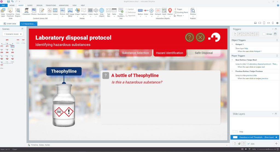Image resolution: width=280 pixels, height=152 pixels.
Task: Switch to the ANIMATIONS ribbon tab
Action: 63,5
